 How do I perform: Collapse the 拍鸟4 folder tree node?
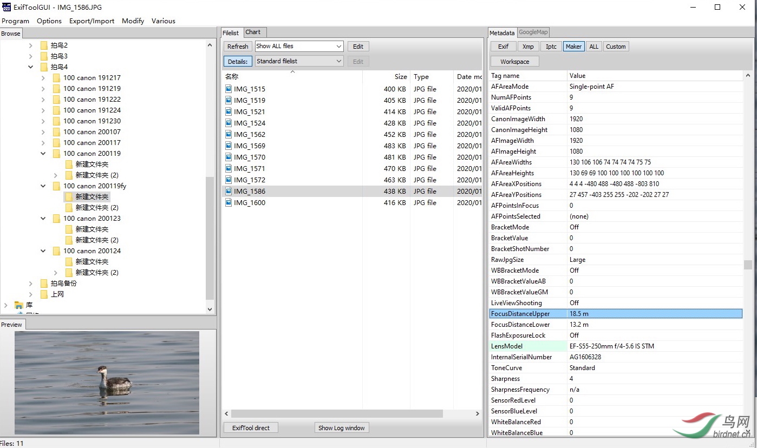point(30,67)
